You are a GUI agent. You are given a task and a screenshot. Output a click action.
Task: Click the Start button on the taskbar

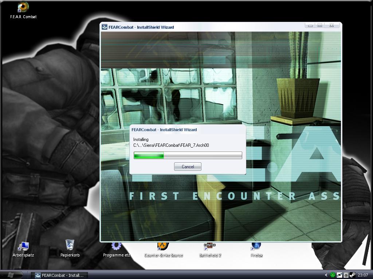[11, 275]
